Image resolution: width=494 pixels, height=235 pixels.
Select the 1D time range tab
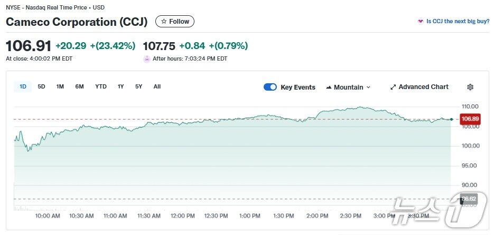[23, 86]
